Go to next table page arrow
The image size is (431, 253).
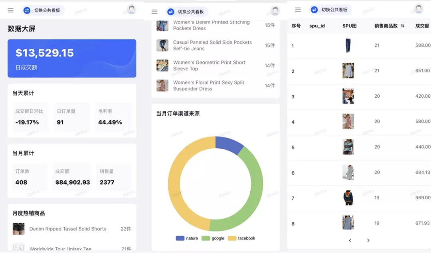pyautogui.click(x=368, y=240)
